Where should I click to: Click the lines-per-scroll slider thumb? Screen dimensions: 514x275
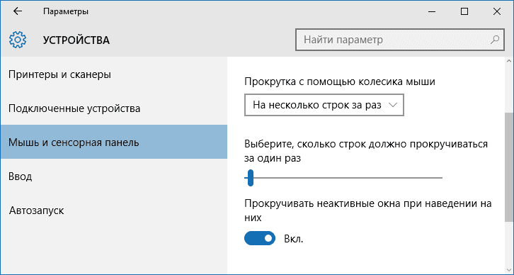coord(251,178)
